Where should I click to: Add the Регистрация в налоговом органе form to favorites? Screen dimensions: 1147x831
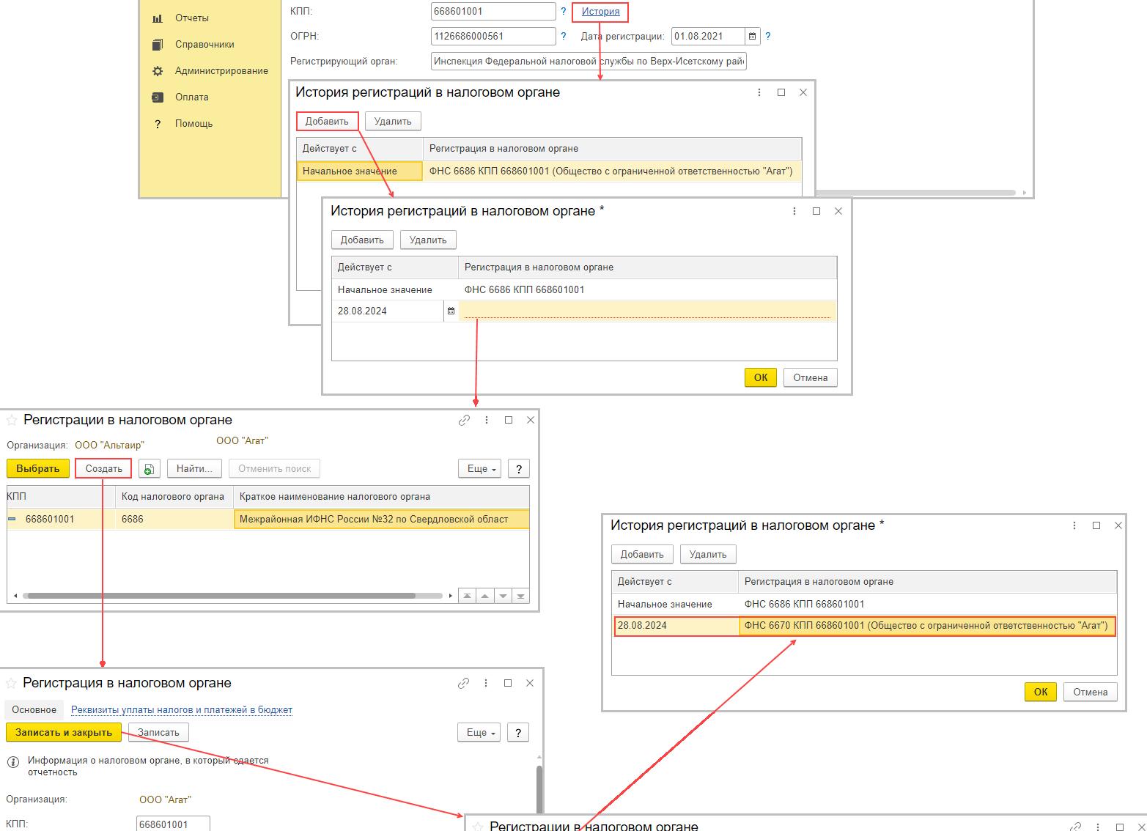point(11,683)
